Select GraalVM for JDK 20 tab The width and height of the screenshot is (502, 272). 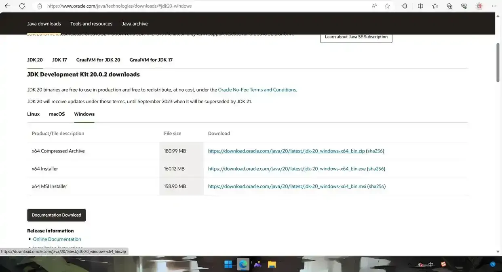point(98,60)
